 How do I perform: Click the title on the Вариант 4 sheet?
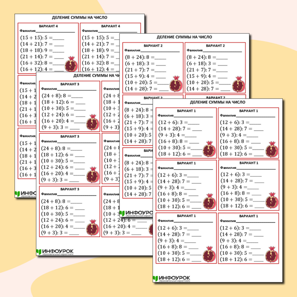point(80,18)
